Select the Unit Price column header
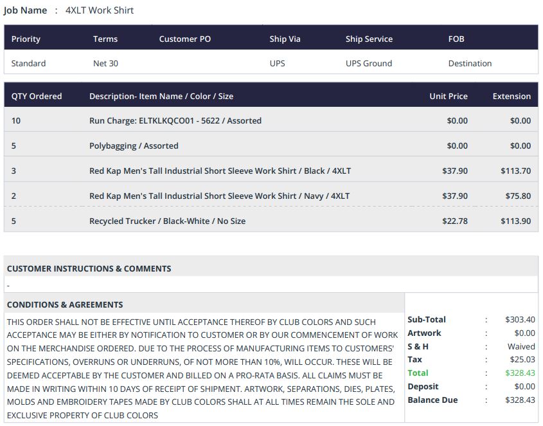This screenshot has height=426, width=543. pyautogui.click(x=449, y=97)
